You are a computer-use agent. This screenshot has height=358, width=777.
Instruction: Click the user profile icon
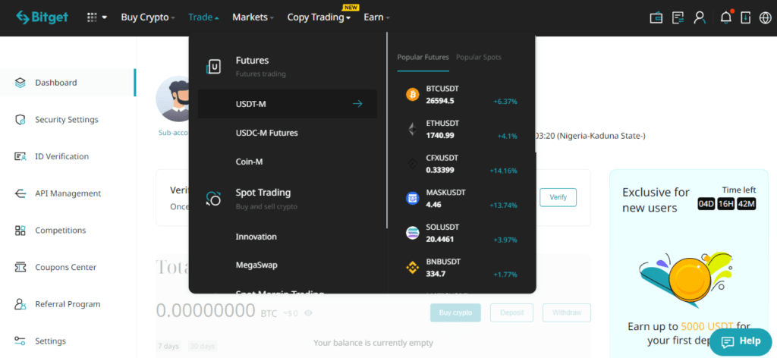coord(699,17)
